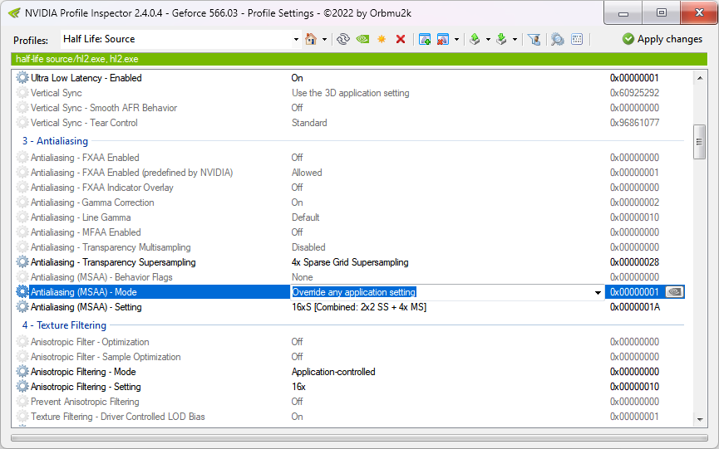This screenshot has height=449, width=719.
Task: Click gear icon of Antialiasing (MSAA) - Mode
Action: (22, 292)
